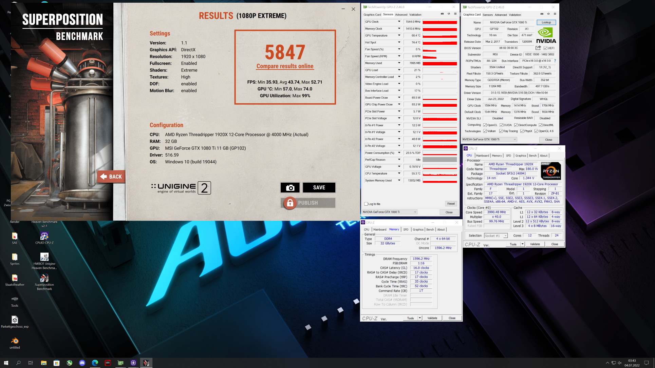Take a screenshot with the Superposition camera icon
This screenshot has height=368, width=655.
click(290, 187)
